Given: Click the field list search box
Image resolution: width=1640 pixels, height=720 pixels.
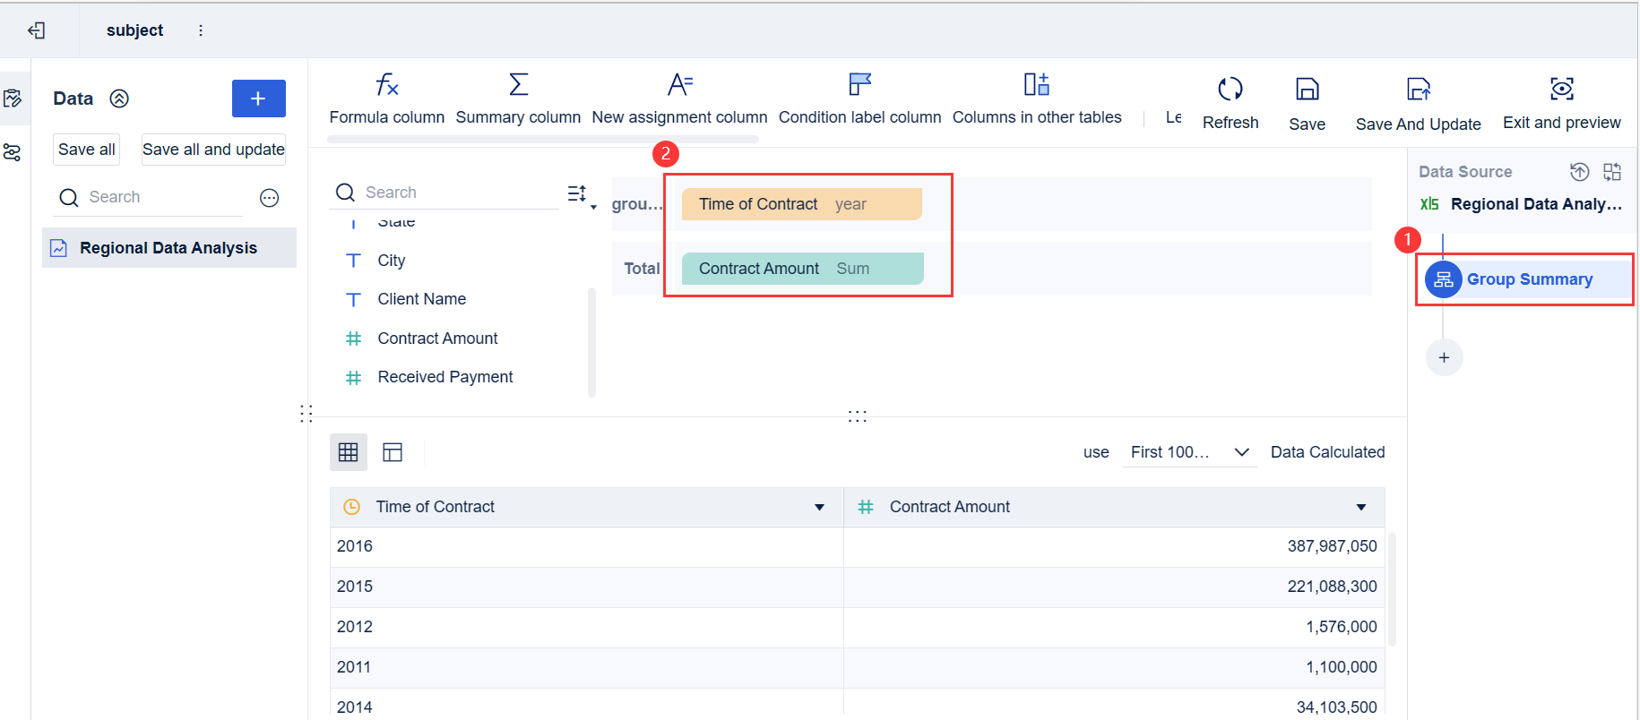Looking at the screenshot, I should pos(448,193).
